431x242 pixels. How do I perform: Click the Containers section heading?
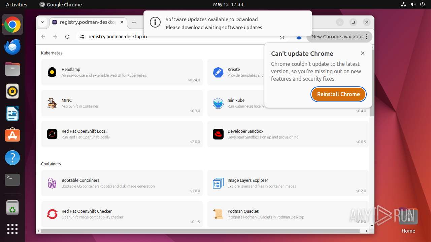pos(51,164)
